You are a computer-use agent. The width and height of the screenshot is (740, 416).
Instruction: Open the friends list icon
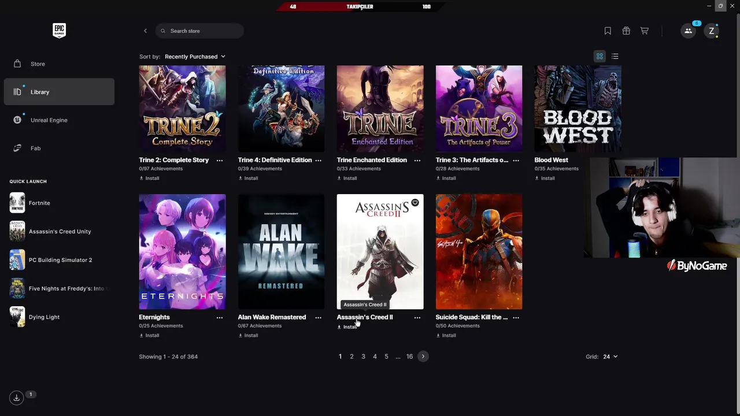point(688,31)
